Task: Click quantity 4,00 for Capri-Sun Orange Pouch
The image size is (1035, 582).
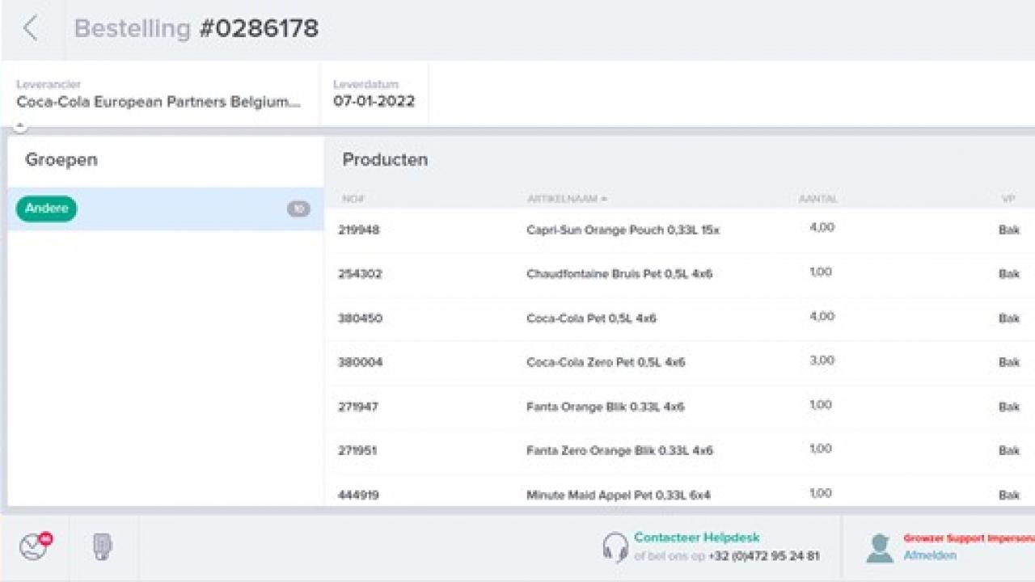Action: pos(822,228)
